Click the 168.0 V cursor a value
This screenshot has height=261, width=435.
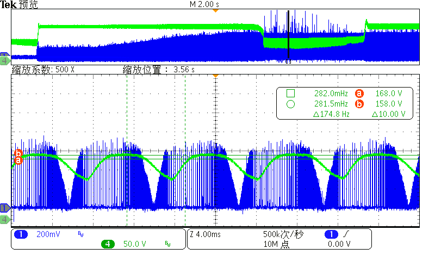point(389,94)
